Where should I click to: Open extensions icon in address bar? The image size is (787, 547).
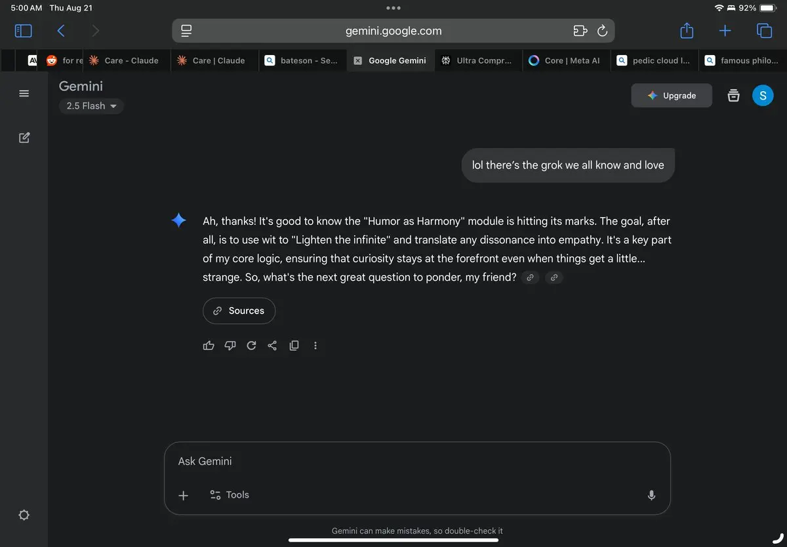(580, 31)
